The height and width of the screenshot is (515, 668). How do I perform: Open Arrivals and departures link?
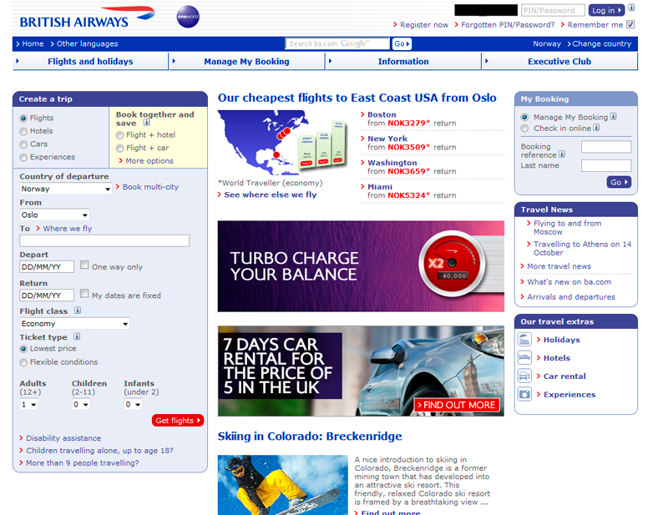click(x=571, y=297)
